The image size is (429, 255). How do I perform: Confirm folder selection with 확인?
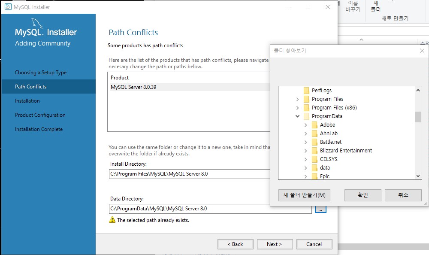(363, 195)
